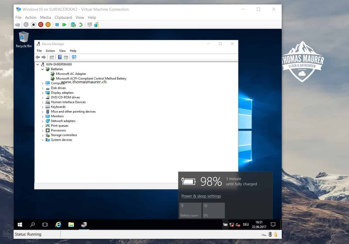Expand the Disk drives category

pyautogui.click(x=42, y=88)
